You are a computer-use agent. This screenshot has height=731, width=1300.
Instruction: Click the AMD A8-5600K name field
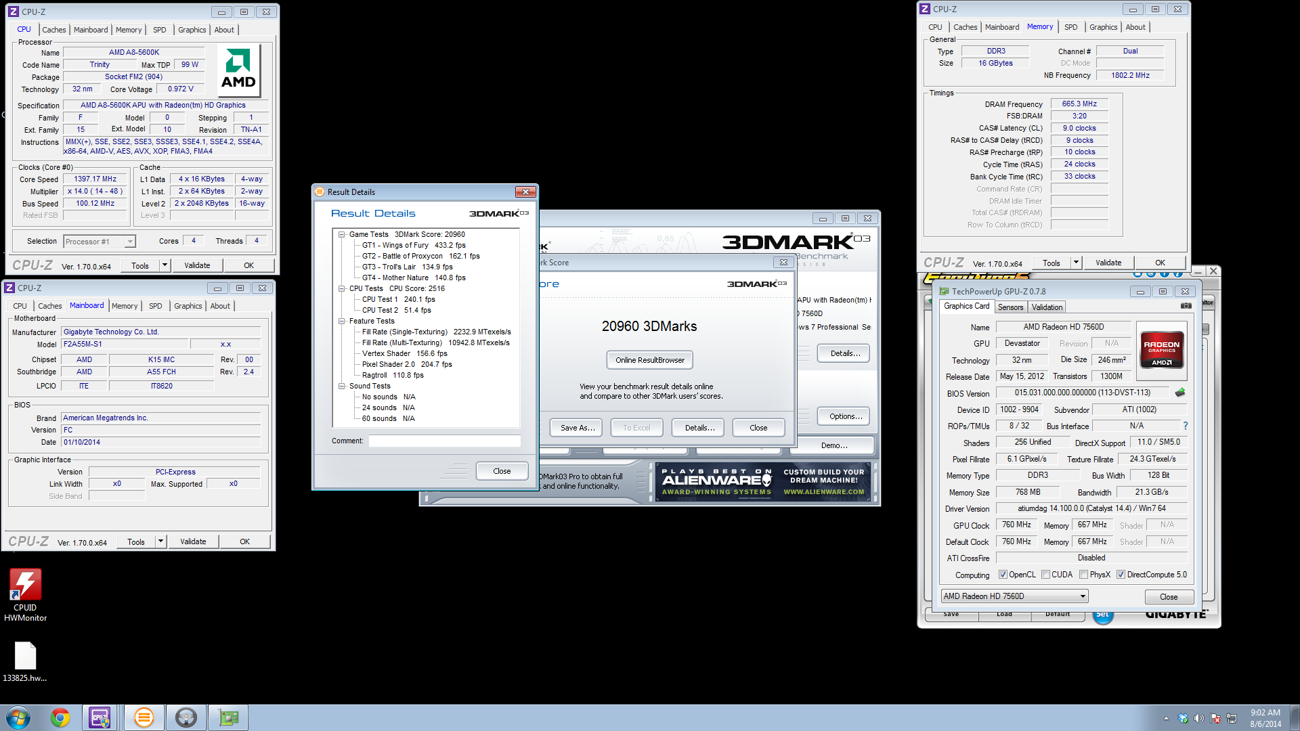point(134,52)
